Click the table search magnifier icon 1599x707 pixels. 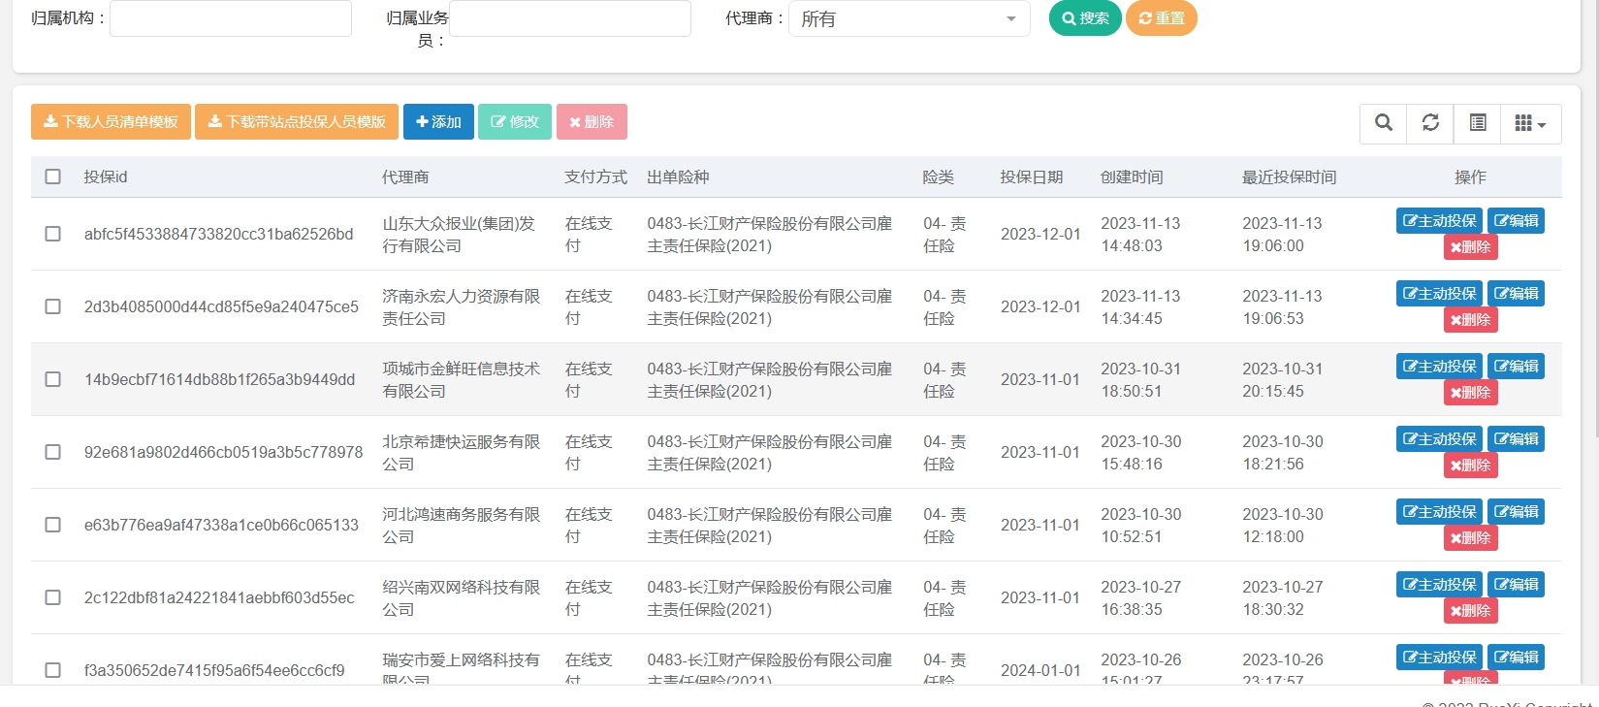click(x=1384, y=123)
